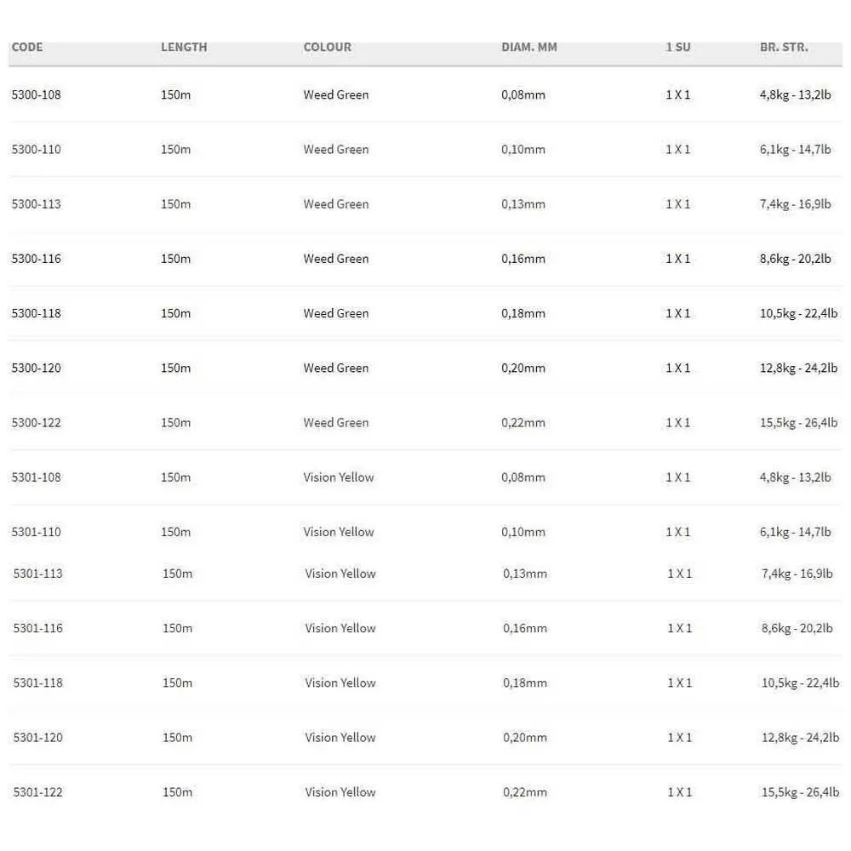851x851 pixels.
Task: Click 0,20mm diameter in row 5301-120
Action: [x=525, y=738]
